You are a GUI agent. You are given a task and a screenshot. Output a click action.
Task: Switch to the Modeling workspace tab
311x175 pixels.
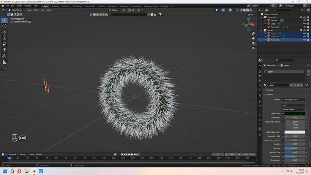click(x=55, y=6)
